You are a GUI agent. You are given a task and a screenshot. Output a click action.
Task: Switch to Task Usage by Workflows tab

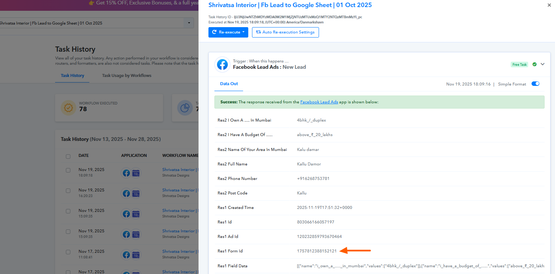[127, 75]
